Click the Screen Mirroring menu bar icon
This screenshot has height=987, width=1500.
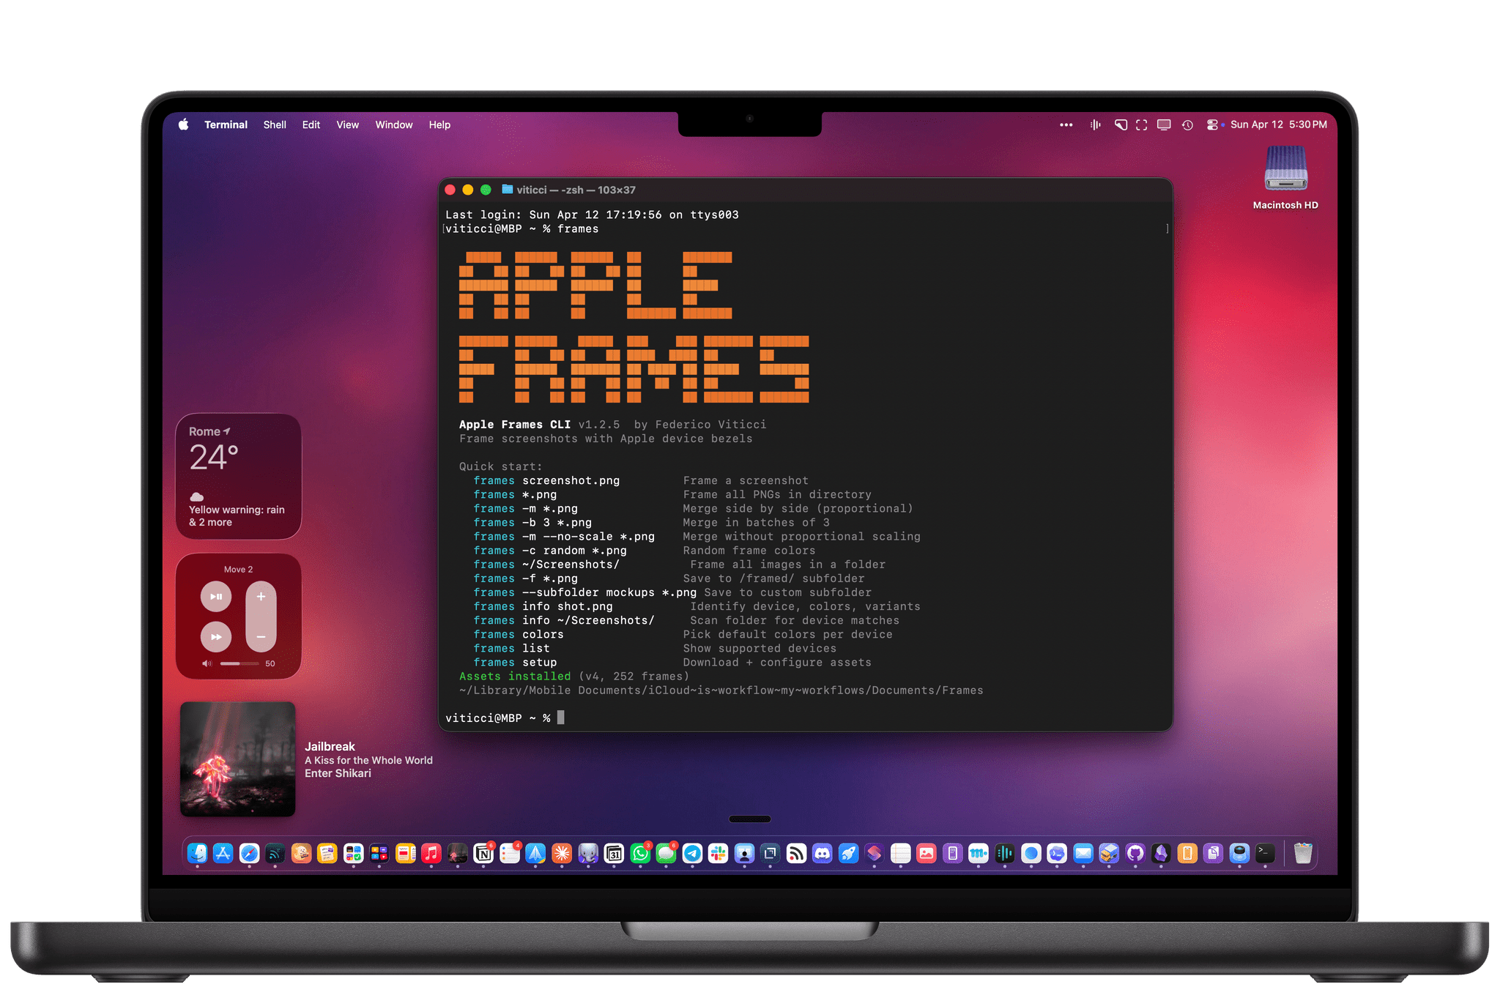(1164, 124)
